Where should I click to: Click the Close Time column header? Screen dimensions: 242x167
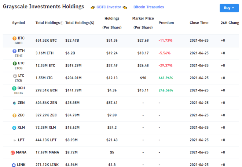tap(199, 23)
